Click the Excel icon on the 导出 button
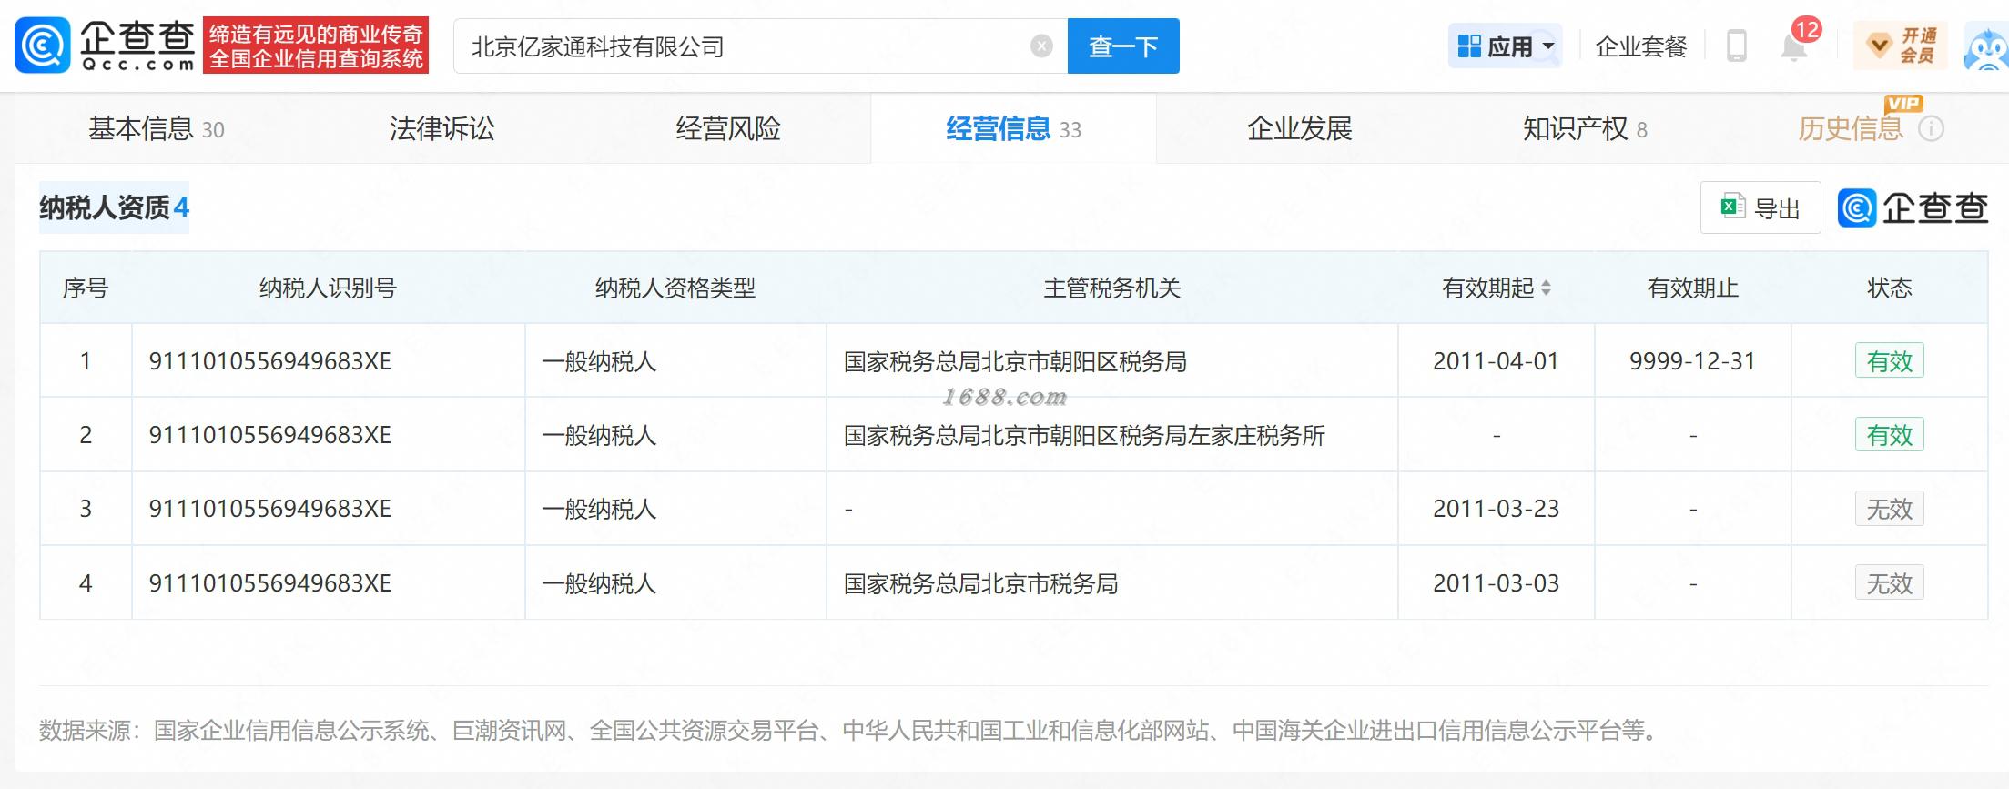2009x789 pixels. (1732, 207)
